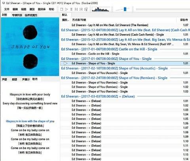190x161 pixels.
Task: Switch to the 选择集属性 tab
Action: pos(31,15)
